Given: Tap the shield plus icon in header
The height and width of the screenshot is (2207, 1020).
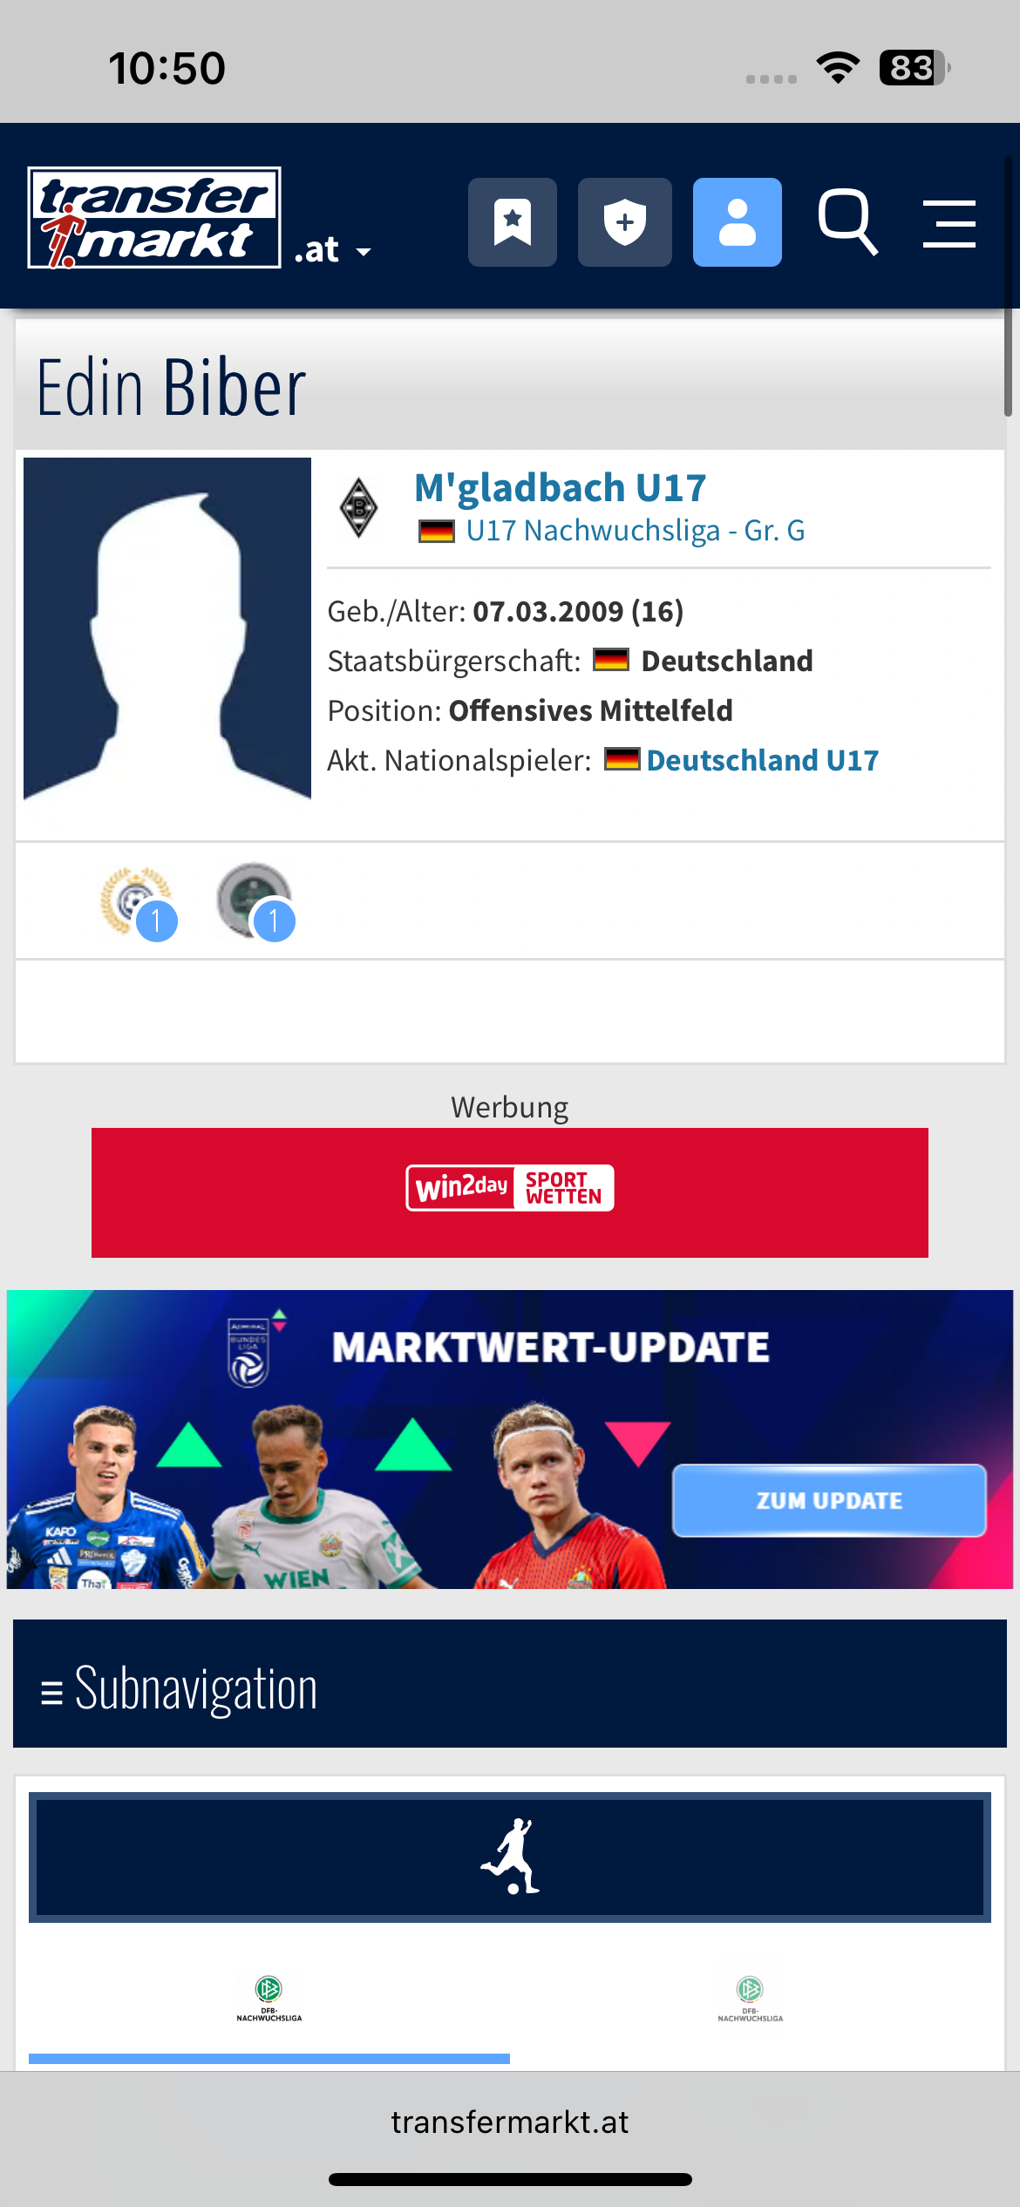Looking at the screenshot, I should point(625,222).
